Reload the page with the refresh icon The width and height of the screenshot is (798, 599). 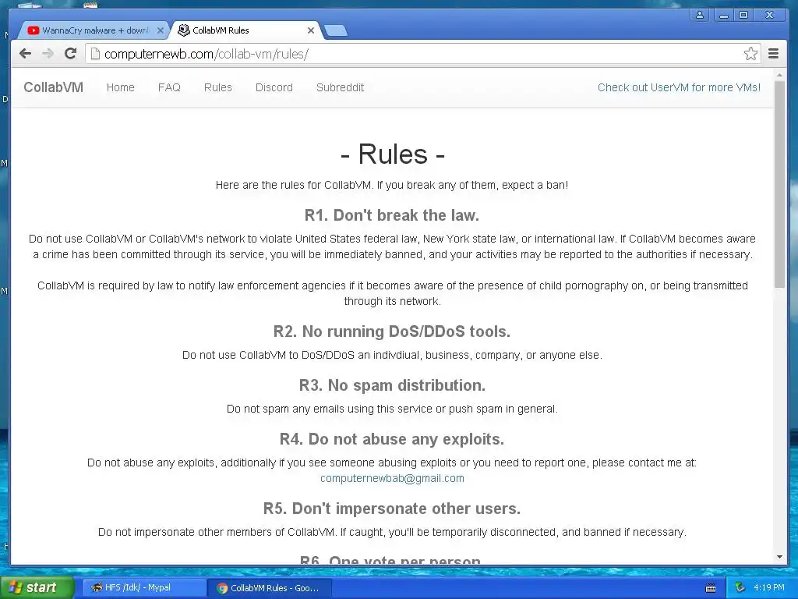[71, 54]
